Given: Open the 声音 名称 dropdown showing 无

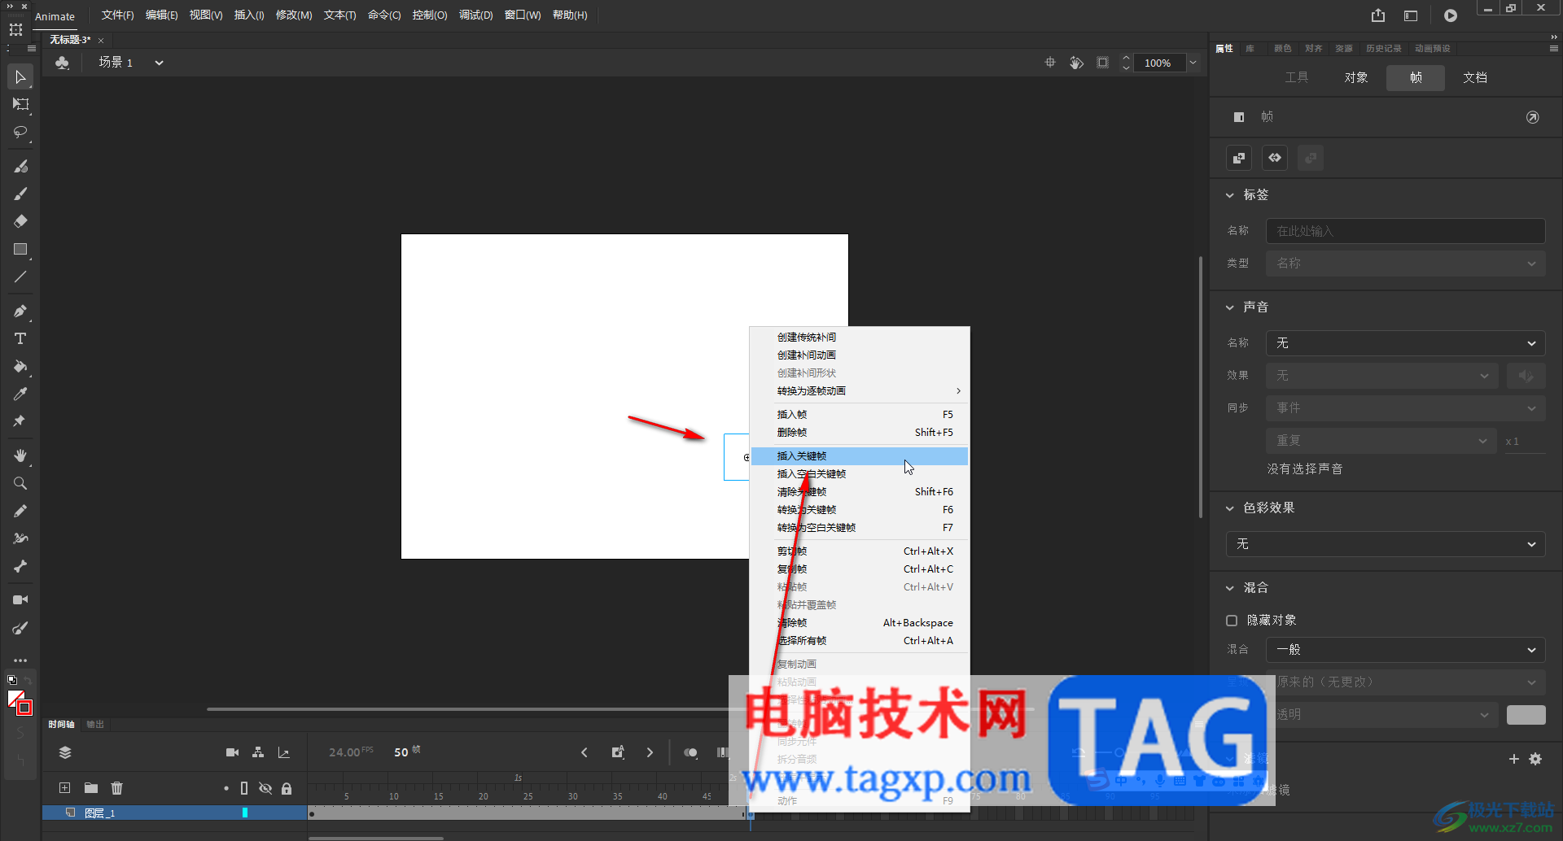Looking at the screenshot, I should coord(1405,343).
